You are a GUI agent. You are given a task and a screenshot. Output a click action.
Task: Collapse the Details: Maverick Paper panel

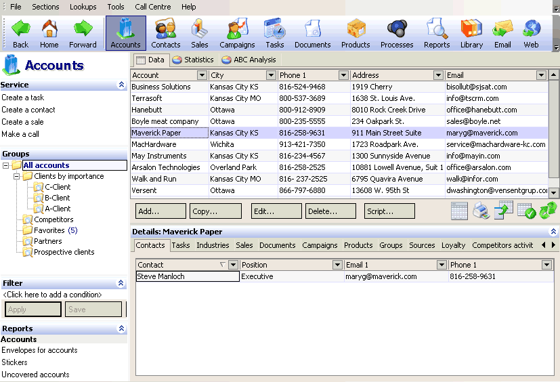click(553, 232)
